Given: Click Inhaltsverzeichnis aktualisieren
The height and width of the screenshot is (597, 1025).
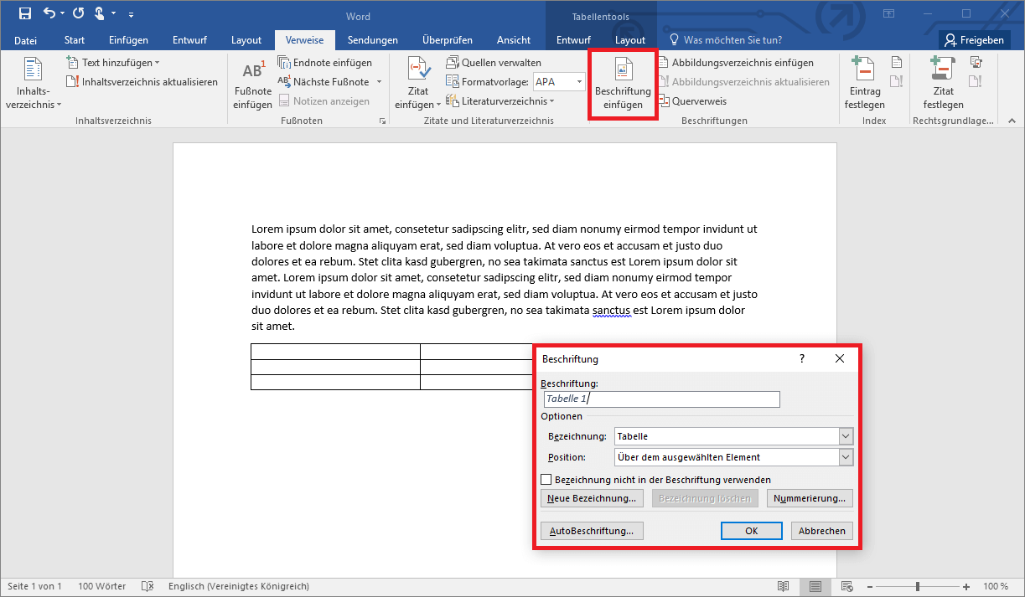Looking at the screenshot, I should (x=142, y=82).
